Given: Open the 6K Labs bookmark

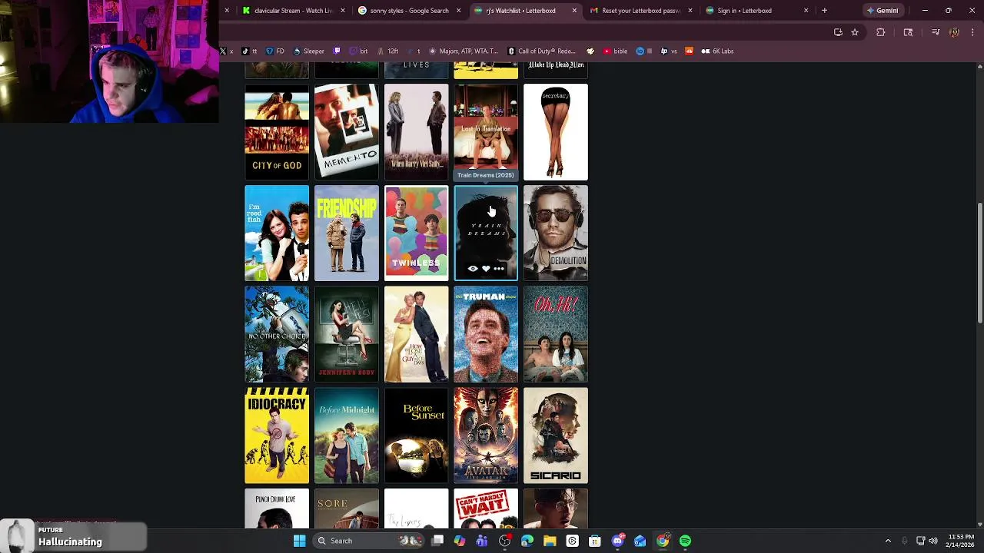Looking at the screenshot, I should point(717,51).
